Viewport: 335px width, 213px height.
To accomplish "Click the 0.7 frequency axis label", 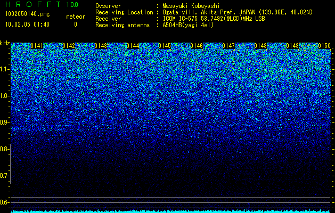I will 4,176.
